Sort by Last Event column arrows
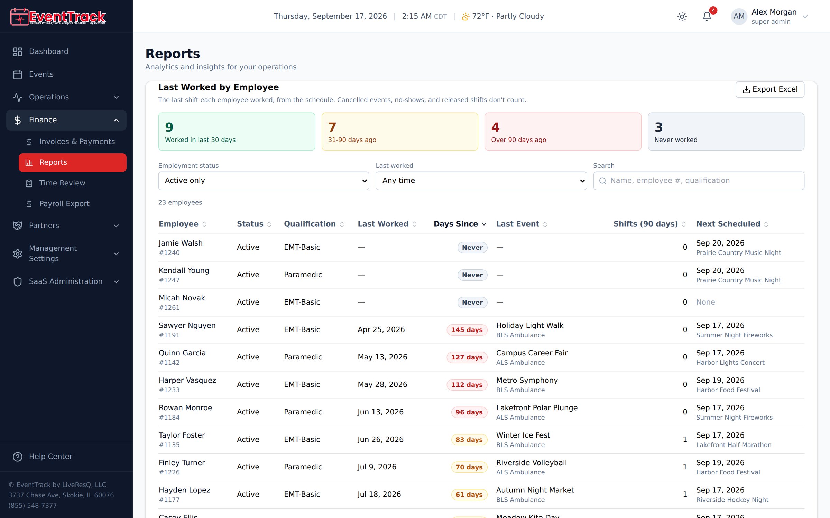Screen dimensions: 830x518 click(545, 224)
